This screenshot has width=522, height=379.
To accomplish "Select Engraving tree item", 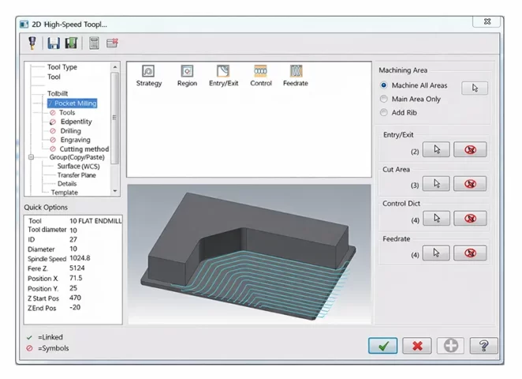I will point(75,140).
